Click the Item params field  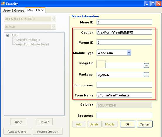point(125,85)
